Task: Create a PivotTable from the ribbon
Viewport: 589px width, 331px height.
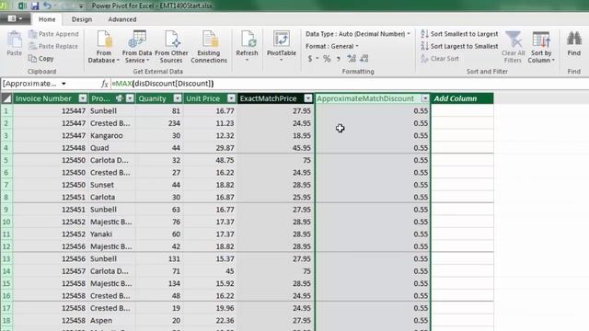Action: (282, 47)
